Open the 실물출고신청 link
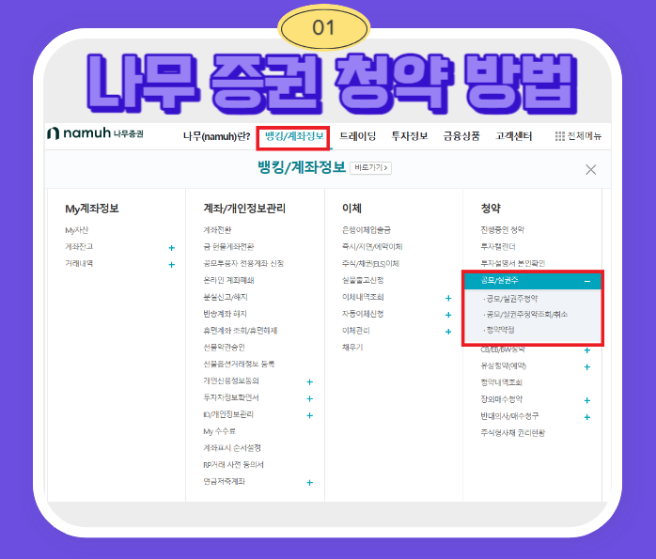 363,280
